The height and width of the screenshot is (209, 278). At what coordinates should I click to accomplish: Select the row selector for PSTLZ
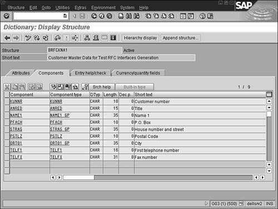7,136
